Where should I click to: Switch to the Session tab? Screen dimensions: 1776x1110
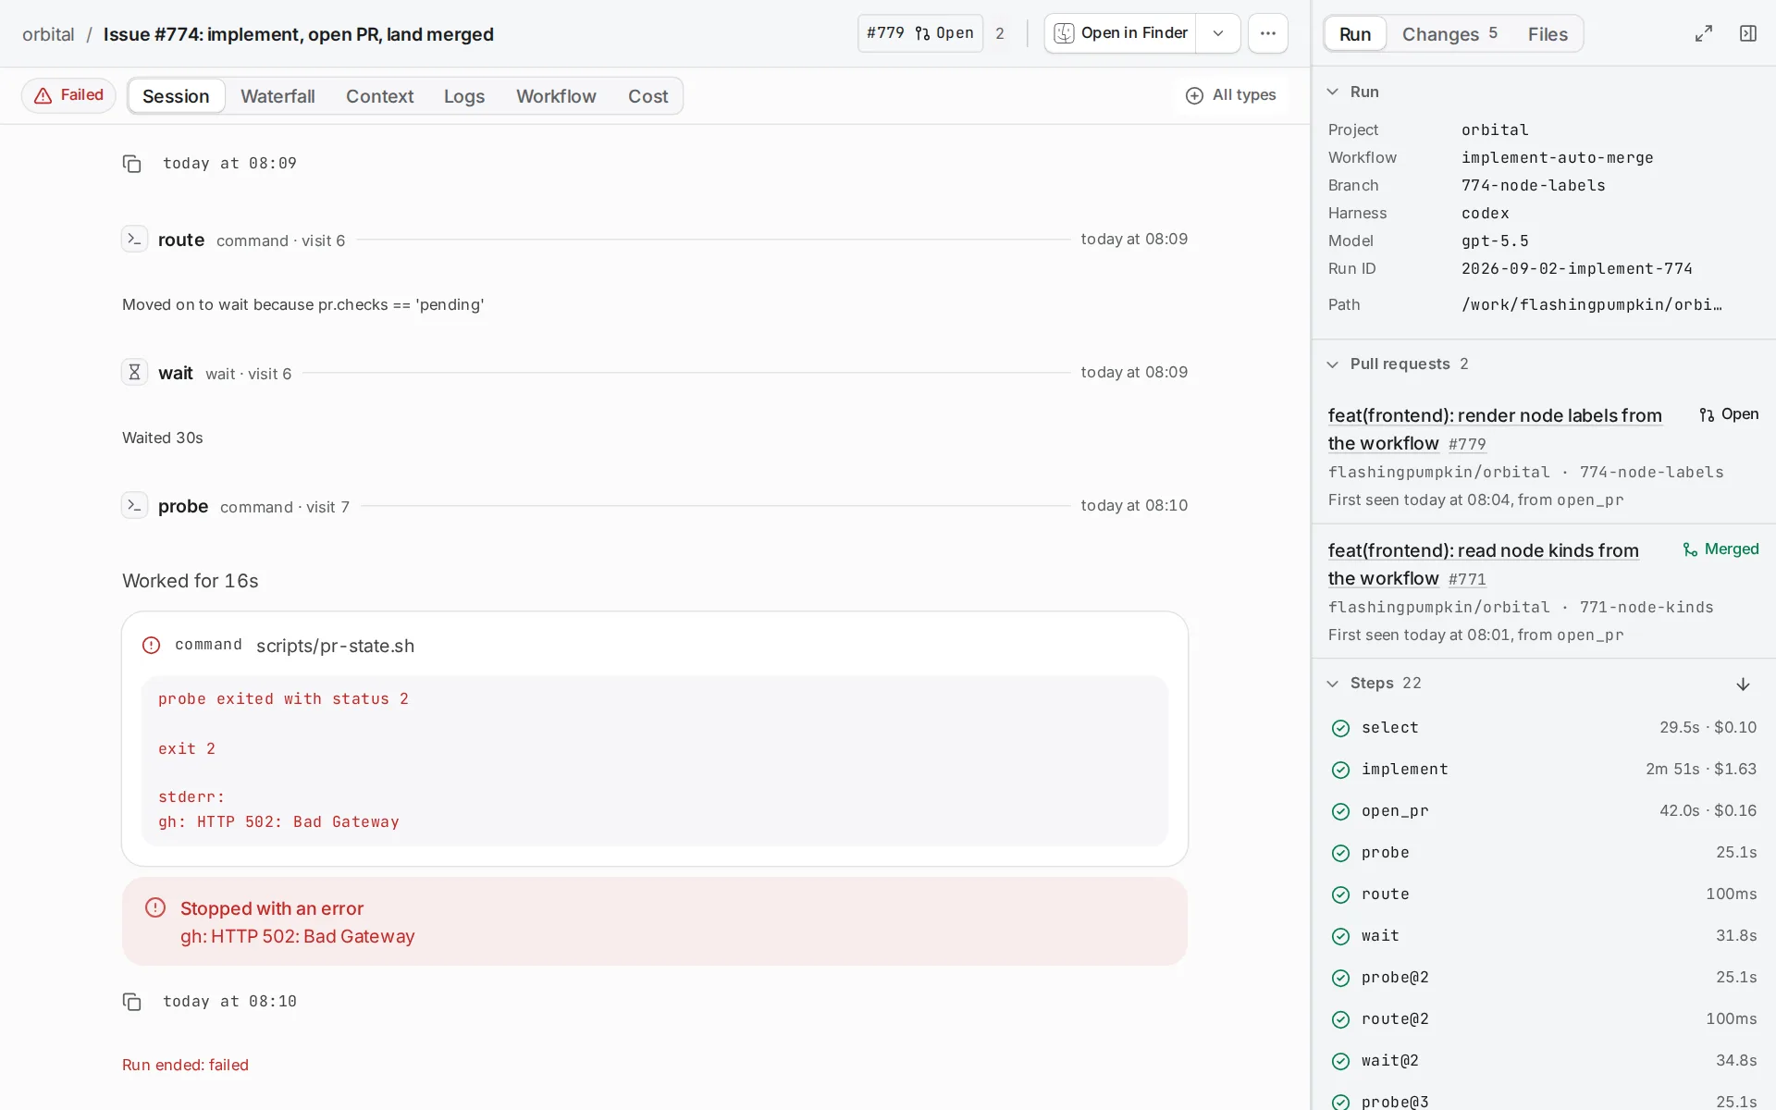click(x=176, y=96)
